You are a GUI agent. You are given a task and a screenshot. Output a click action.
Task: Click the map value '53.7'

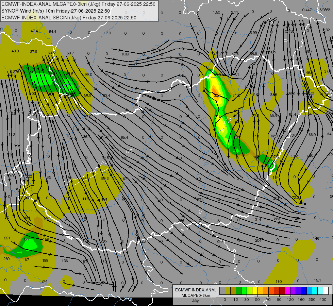tap(70, 53)
